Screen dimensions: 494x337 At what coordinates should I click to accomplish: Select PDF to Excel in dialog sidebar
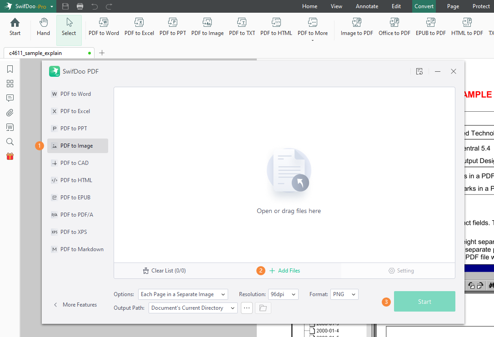coord(78,111)
